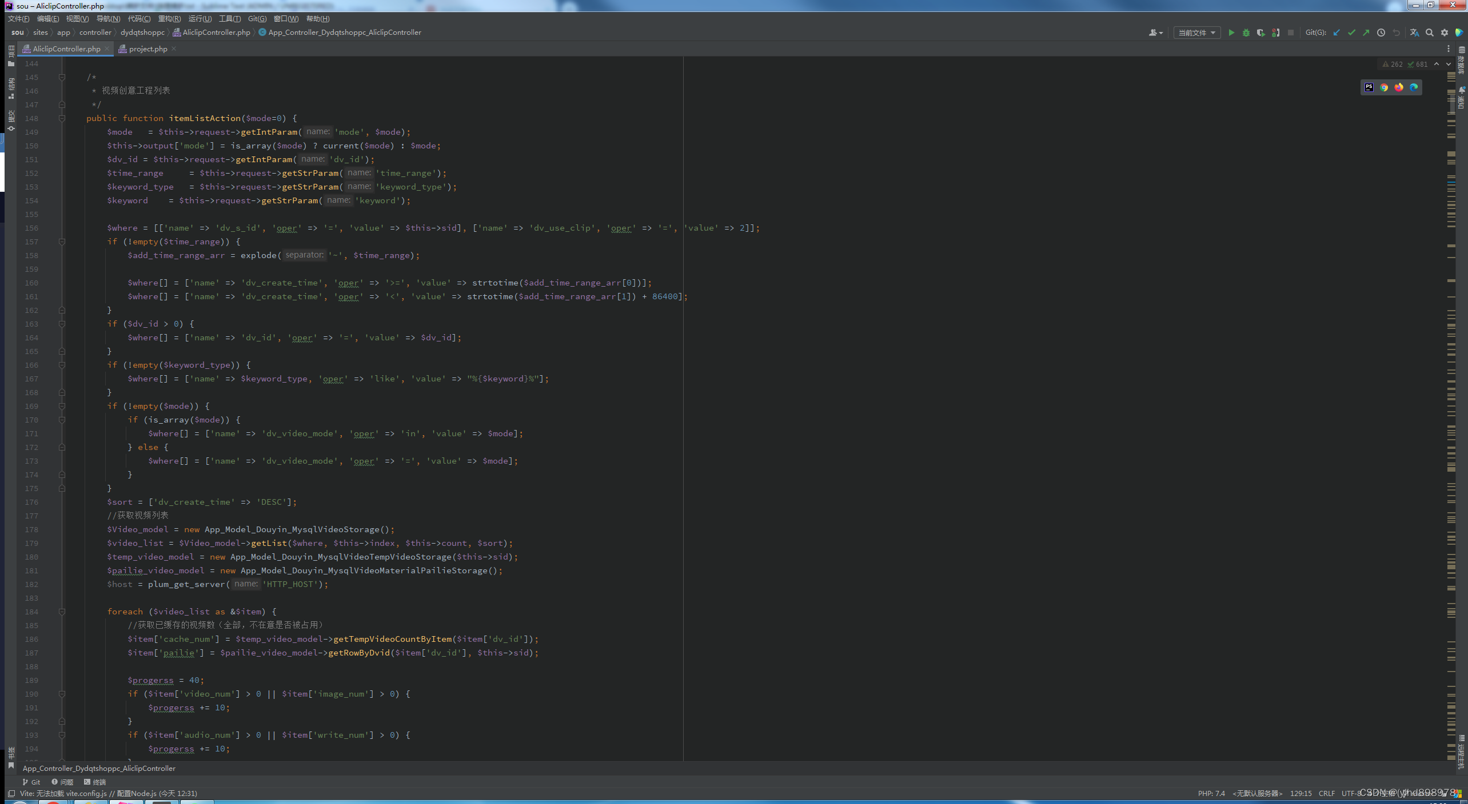Open Search Everywhere magnifier icon
Viewport: 1468px width, 804px height.
tap(1430, 33)
